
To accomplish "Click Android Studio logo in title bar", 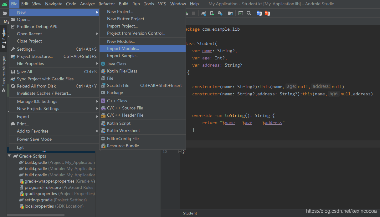I will click(4, 4).
